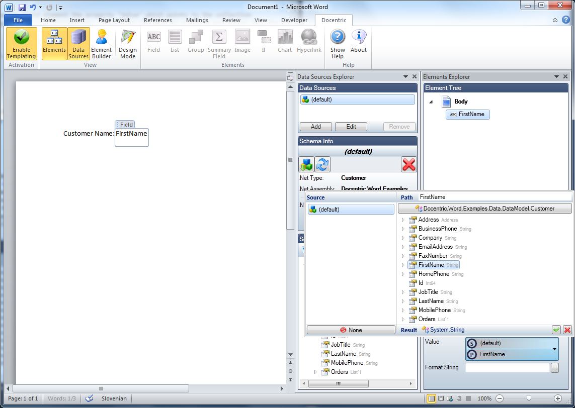Expand the Orders node in the popup
Image resolution: width=575 pixels, height=408 pixels.
click(x=403, y=320)
